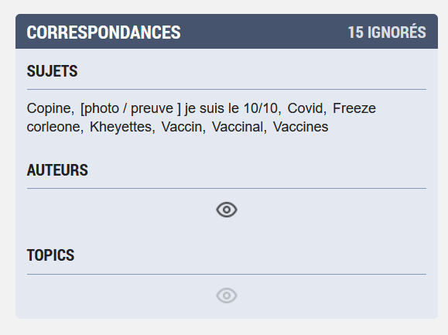Click the AUTEURS section heading
This screenshot has height=335, width=448.
(x=57, y=170)
